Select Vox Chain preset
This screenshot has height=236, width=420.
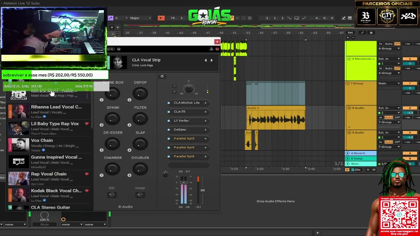click(x=49, y=145)
